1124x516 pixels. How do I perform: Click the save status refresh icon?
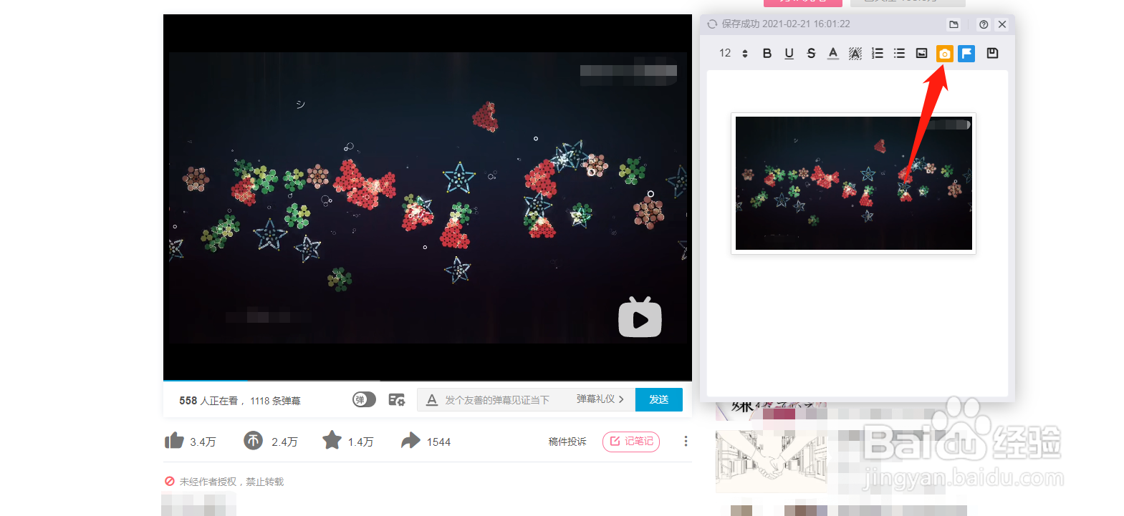click(x=712, y=24)
